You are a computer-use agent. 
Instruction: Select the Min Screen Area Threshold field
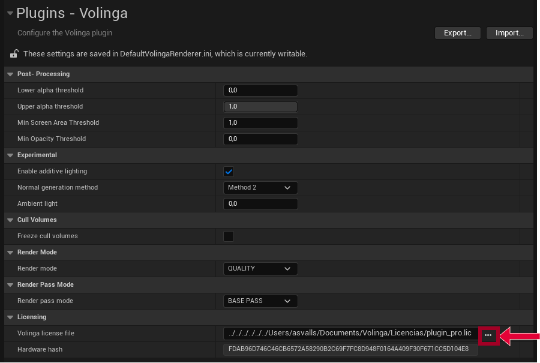coord(260,123)
